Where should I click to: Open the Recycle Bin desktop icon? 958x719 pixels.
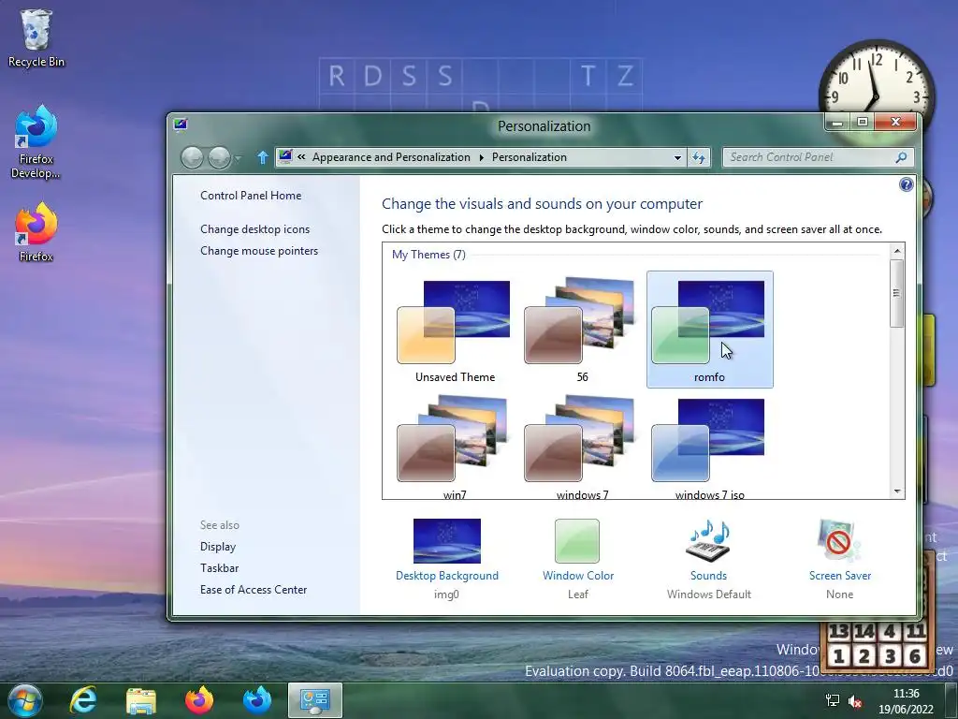36,37
